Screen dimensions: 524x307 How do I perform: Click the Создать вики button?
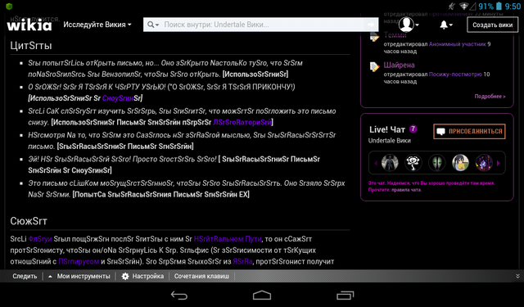coord(492,25)
